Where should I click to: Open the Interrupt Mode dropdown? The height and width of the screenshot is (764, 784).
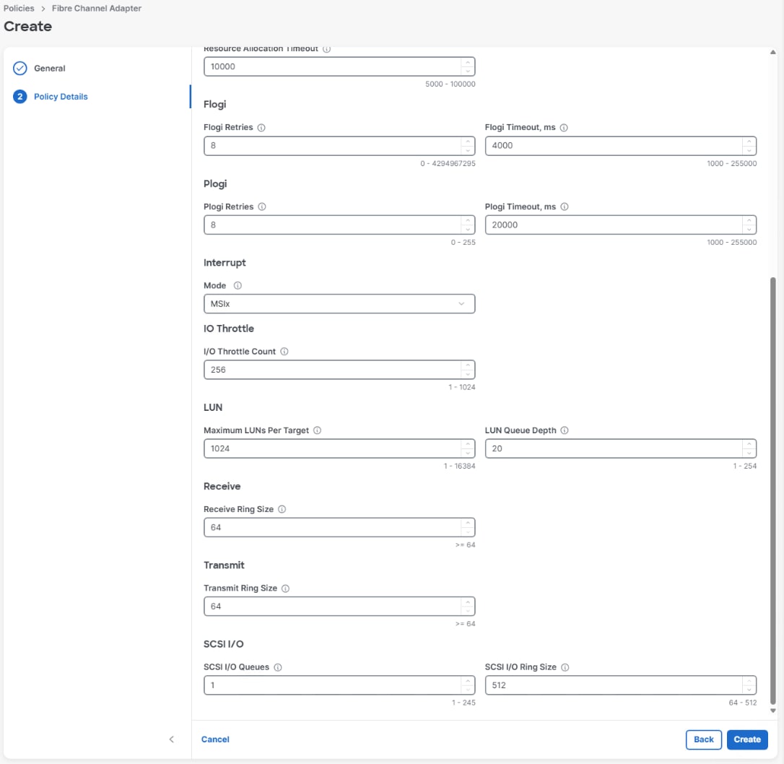point(339,304)
